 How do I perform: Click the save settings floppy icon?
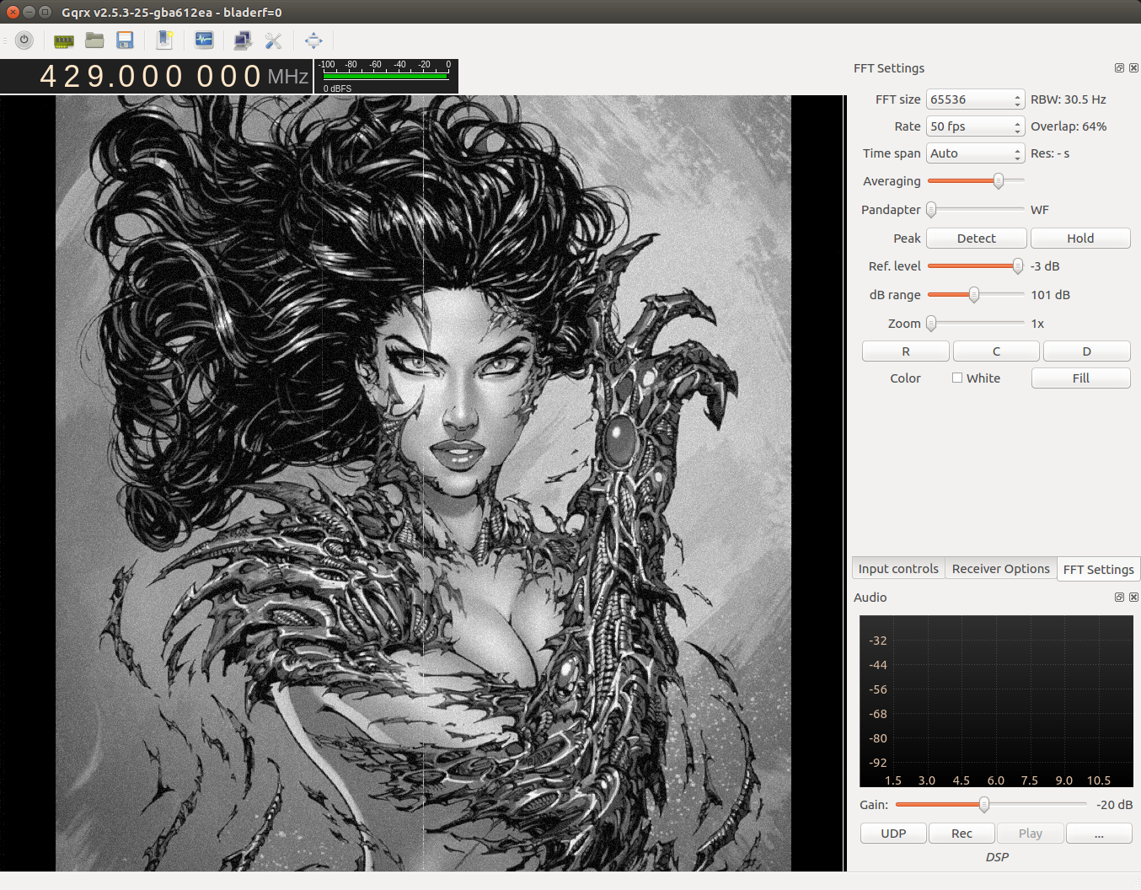coord(126,40)
